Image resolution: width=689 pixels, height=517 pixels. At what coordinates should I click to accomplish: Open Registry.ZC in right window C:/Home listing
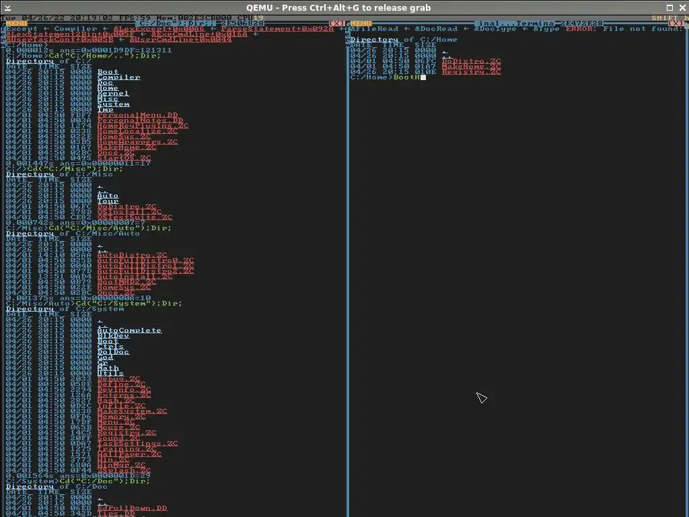click(x=471, y=72)
